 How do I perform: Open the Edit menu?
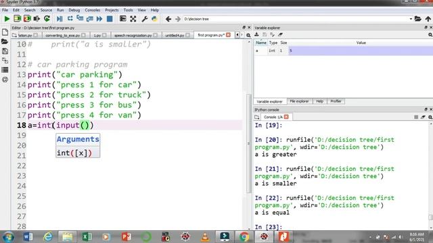tap(16, 10)
